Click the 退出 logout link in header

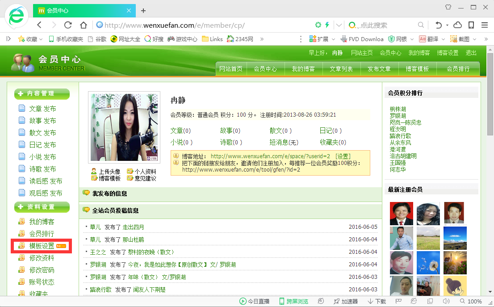pos(471,53)
